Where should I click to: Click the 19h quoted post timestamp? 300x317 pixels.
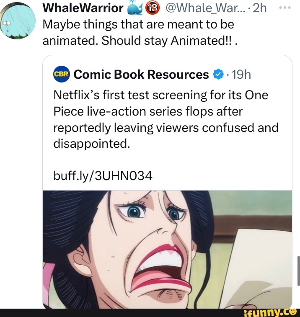[x=240, y=75]
